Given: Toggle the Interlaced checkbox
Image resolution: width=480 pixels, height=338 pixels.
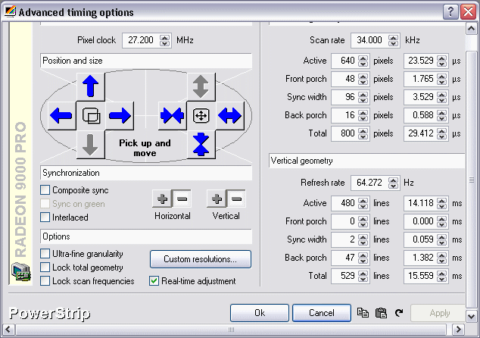Looking at the screenshot, I should tap(45, 218).
